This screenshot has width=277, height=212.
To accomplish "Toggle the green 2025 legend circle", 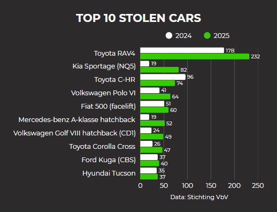I will 207,35.
